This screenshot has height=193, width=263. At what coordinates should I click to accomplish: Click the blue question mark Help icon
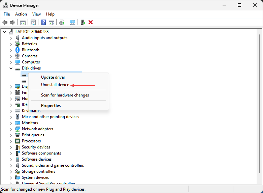point(43,22)
